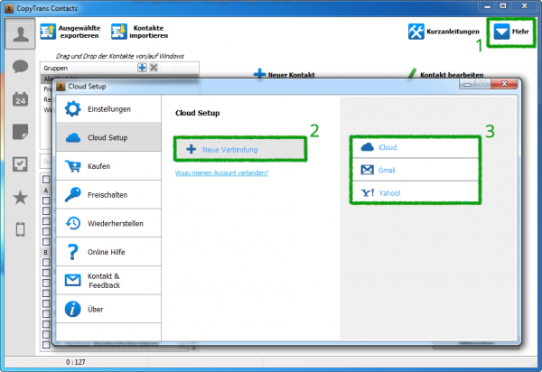
Task: Maximize the CopyTrans Contacts window
Action: coord(503,6)
